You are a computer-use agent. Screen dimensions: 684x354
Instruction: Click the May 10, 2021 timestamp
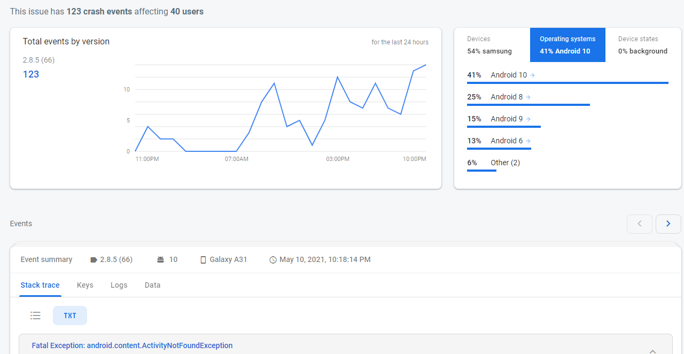point(325,259)
